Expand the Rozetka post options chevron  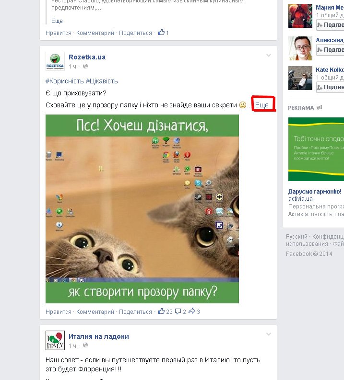[x=269, y=55]
